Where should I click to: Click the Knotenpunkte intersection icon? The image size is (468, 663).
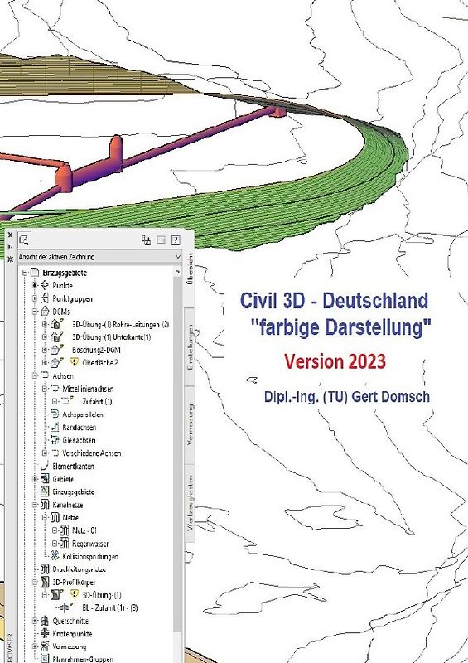[x=45, y=633]
